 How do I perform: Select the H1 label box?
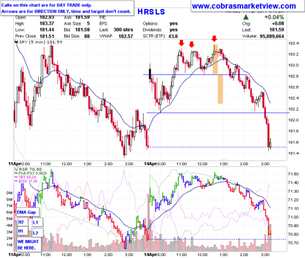(x=22, y=231)
